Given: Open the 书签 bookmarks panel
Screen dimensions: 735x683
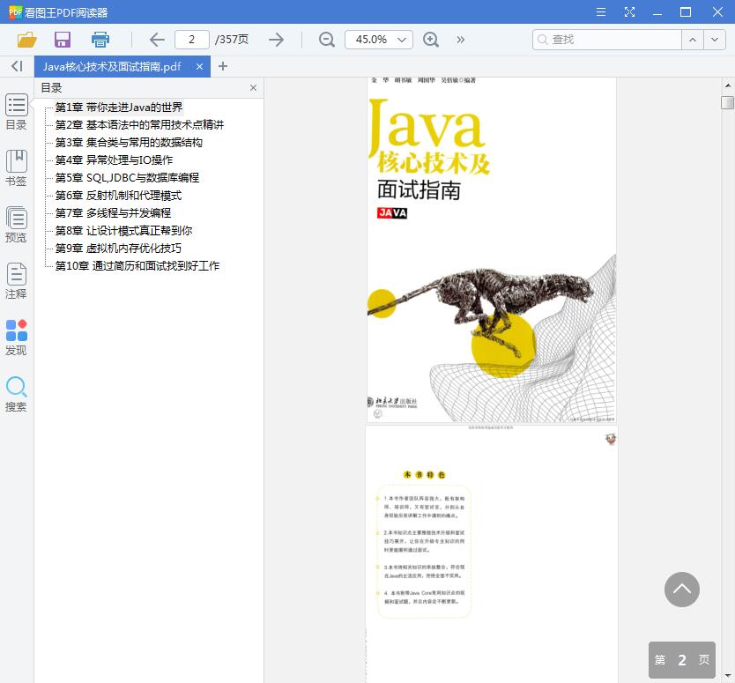Looking at the screenshot, I should (17, 168).
